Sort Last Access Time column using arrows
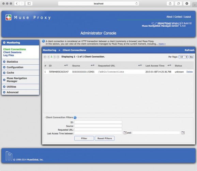This screenshot has width=197, height=171. 169,65
